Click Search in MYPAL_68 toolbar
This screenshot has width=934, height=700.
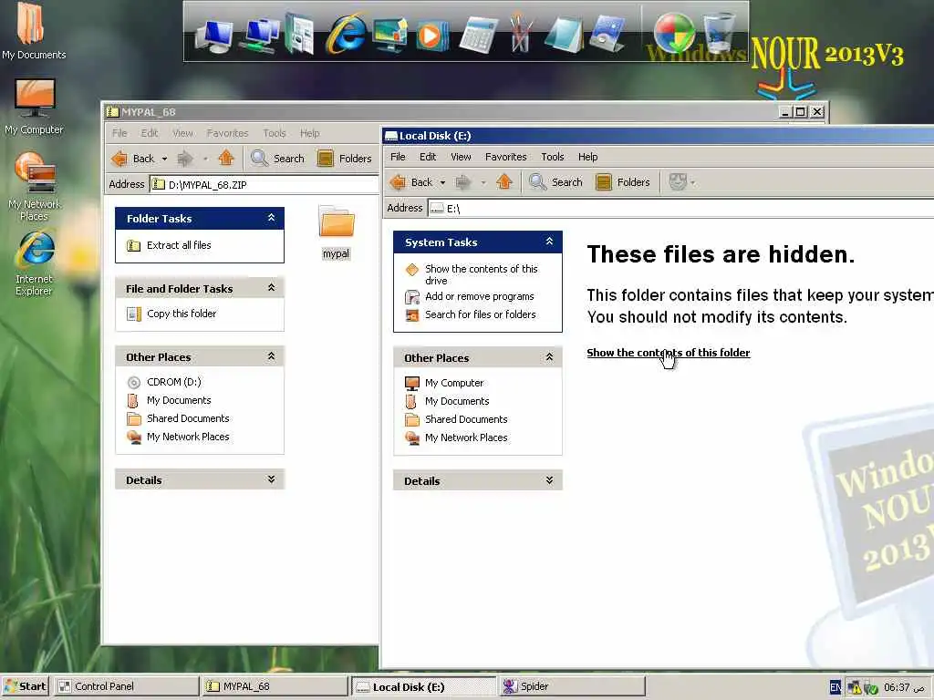277,159
